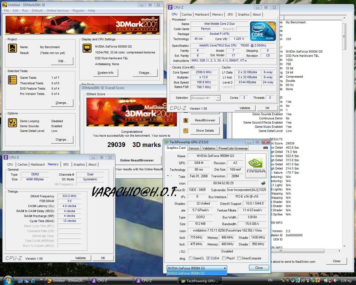Click the Options icon in 3DMark2001
Viewport: 356px width, 285px height.
tap(13, 122)
